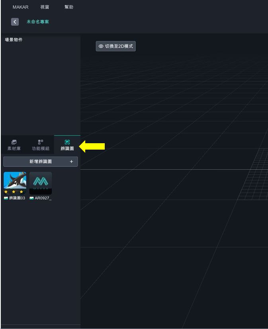Switch view with 切換至2D模式 button
The width and height of the screenshot is (268, 329).
coord(116,46)
